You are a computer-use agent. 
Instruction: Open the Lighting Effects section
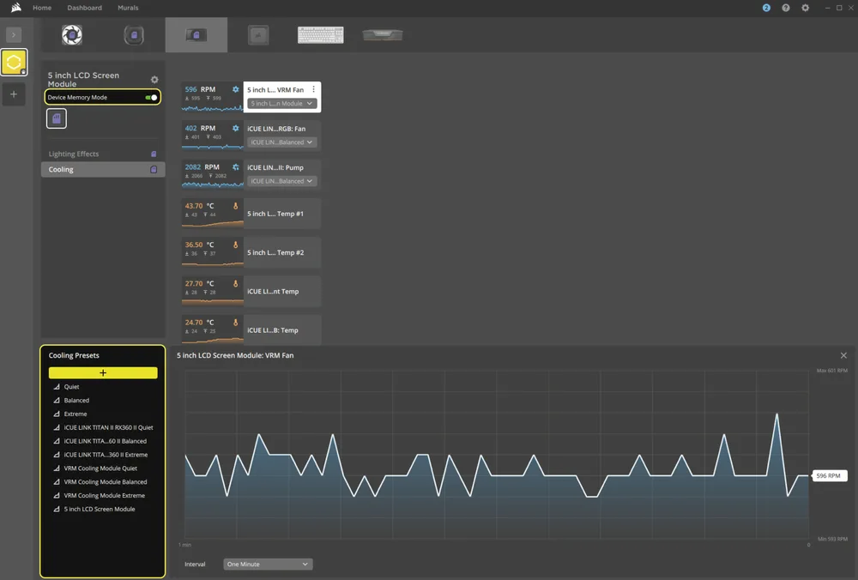click(x=102, y=154)
